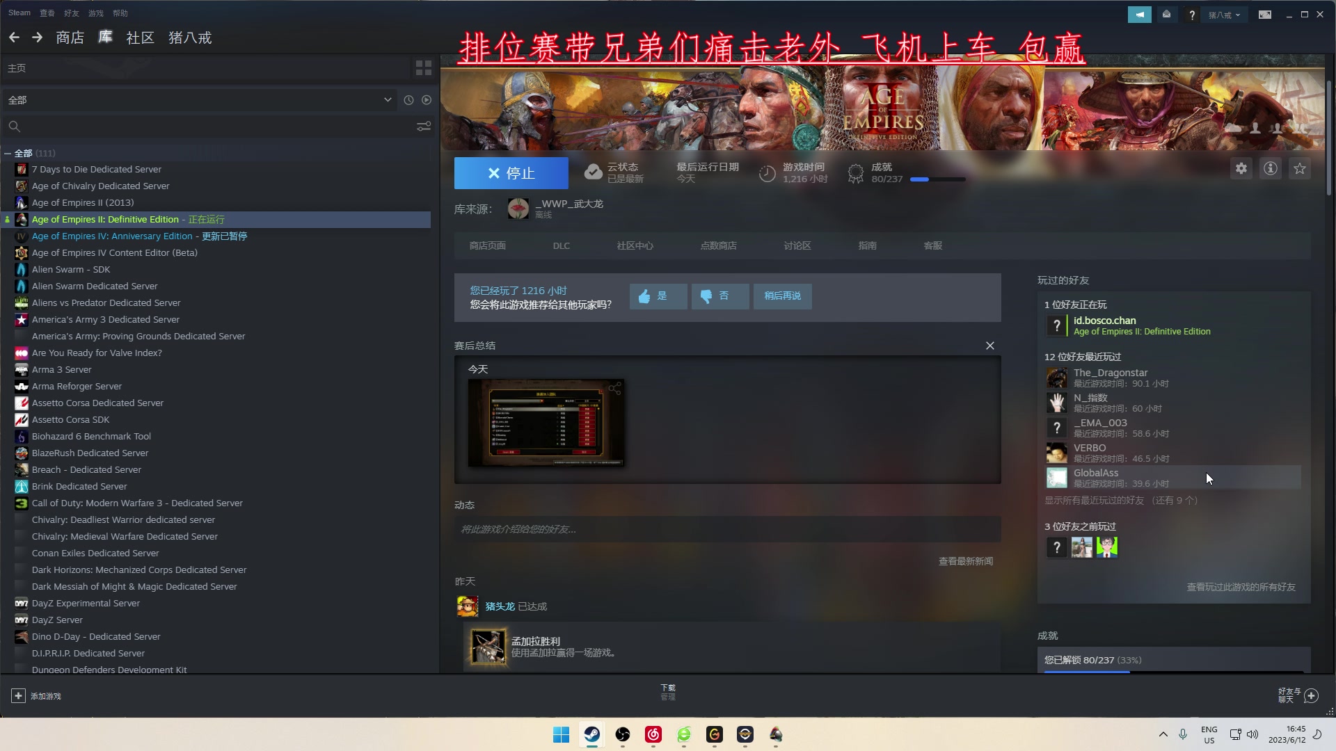
Task: Stop the running game
Action: [511, 173]
